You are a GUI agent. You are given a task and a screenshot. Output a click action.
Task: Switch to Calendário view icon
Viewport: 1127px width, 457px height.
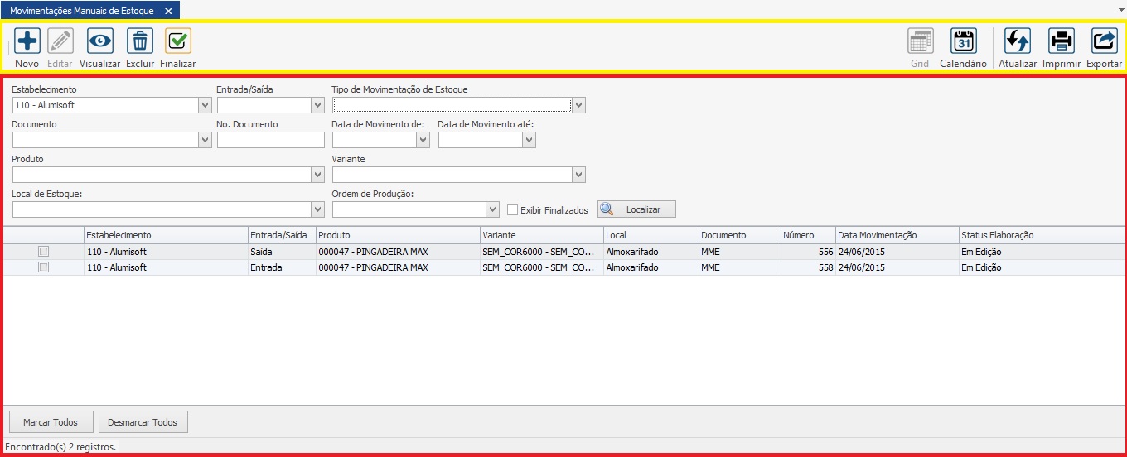click(963, 41)
